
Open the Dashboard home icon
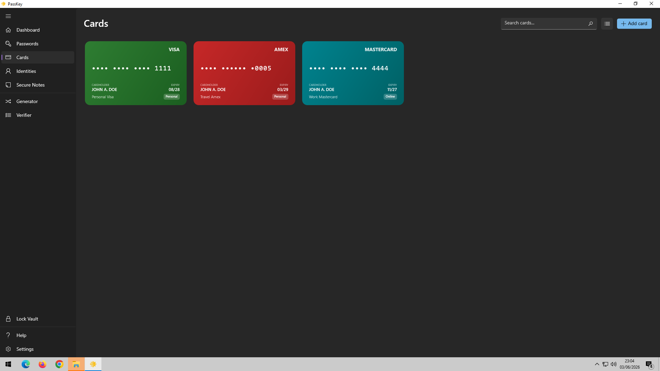pos(8,30)
